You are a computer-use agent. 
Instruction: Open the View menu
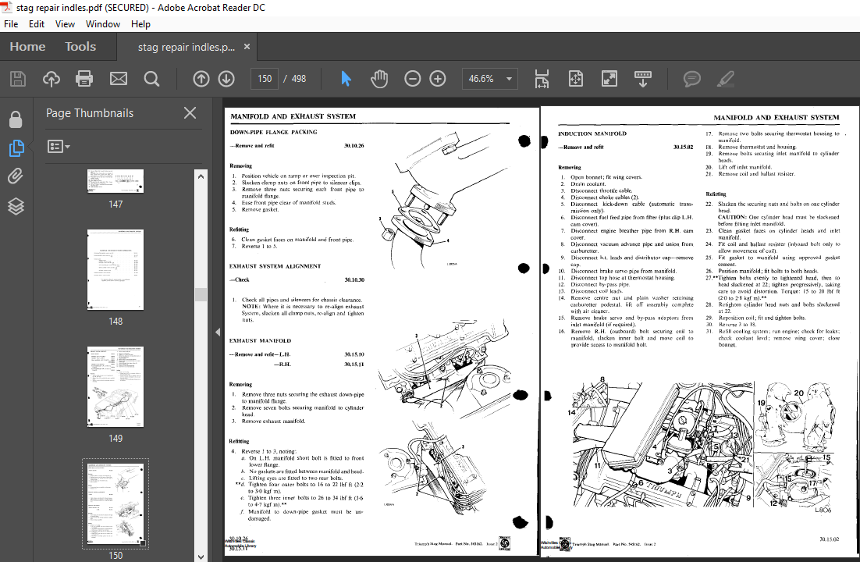point(65,24)
